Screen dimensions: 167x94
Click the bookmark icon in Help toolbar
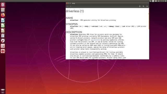(140, 6)
